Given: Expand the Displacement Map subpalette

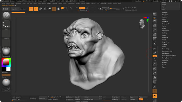Looking at the screenshot, I should [167, 51].
